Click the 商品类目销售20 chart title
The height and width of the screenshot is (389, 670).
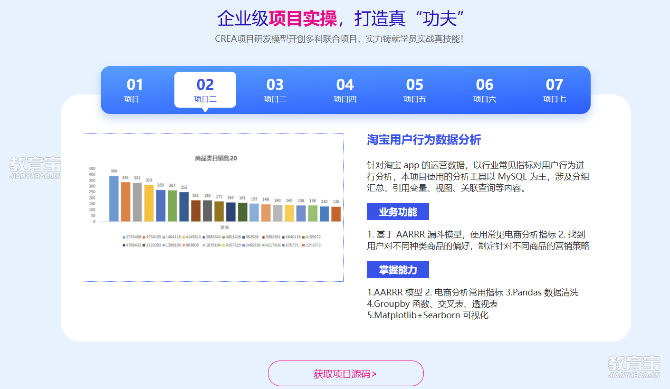click(216, 158)
